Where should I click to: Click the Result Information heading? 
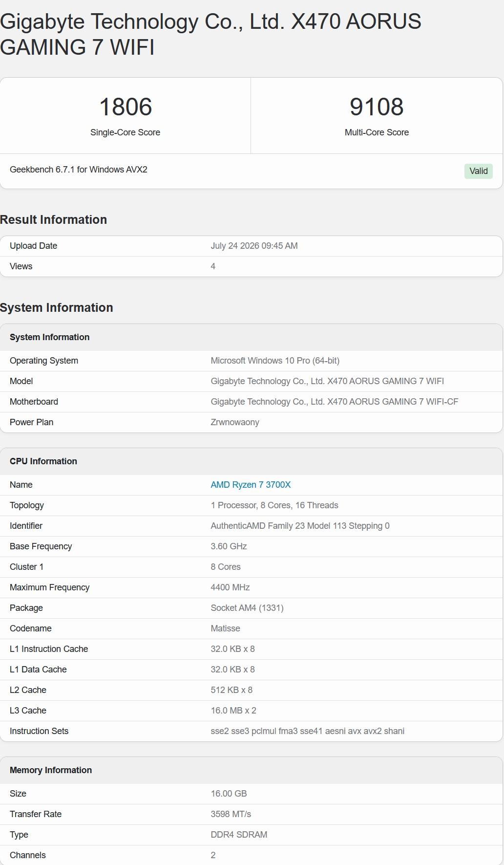click(x=53, y=219)
